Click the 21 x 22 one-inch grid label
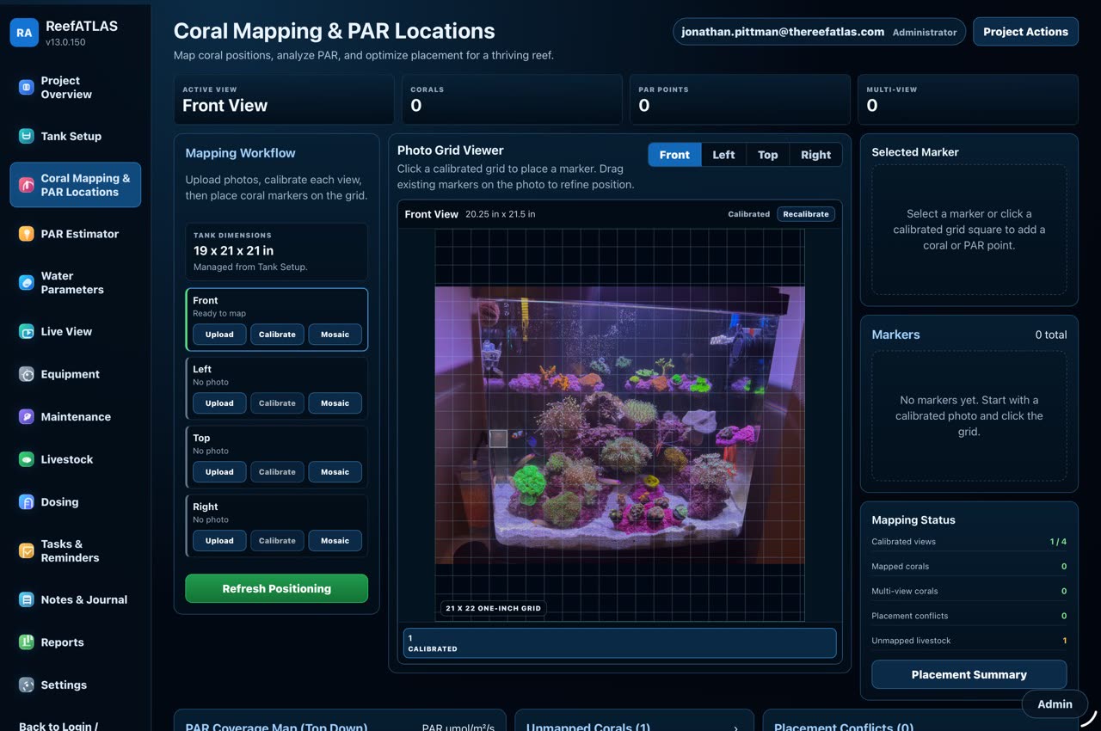 [493, 608]
